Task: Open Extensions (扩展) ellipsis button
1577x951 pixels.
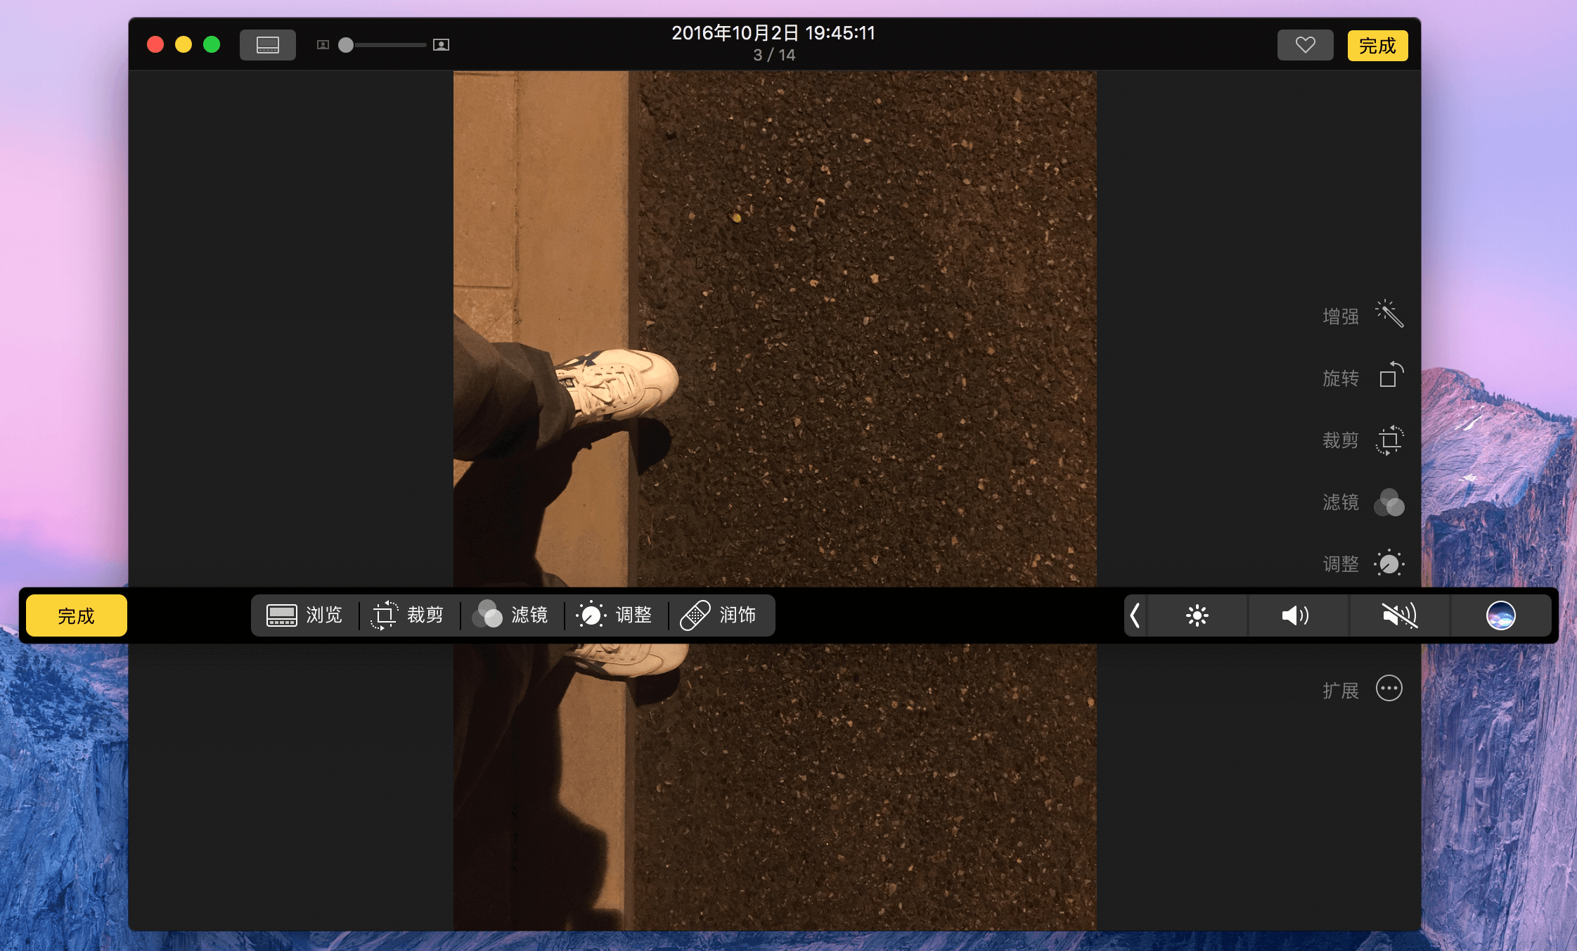Action: pos(1363,689)
